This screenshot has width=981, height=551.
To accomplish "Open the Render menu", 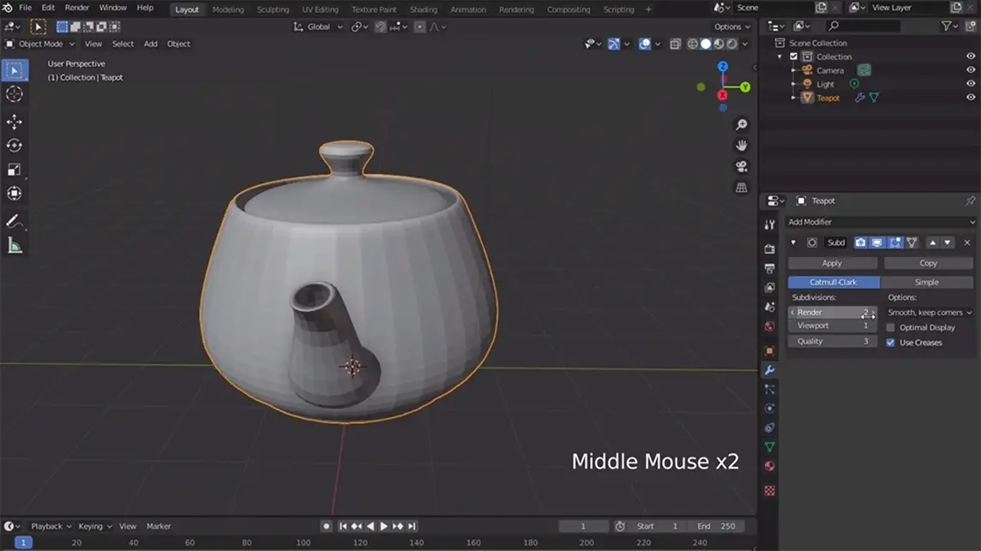I will click(x=76, y=8).
